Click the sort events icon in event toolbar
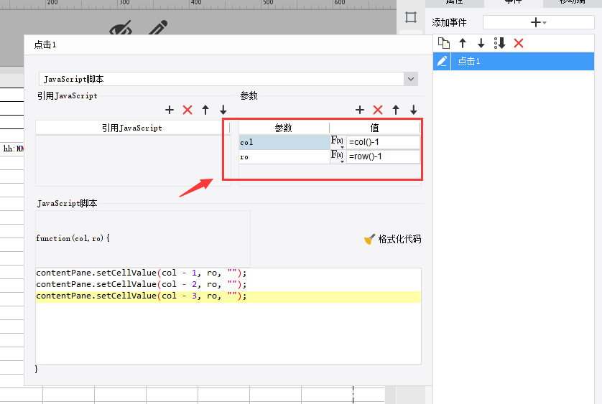This screenshot has height=404, width=602. pos(499,43)
